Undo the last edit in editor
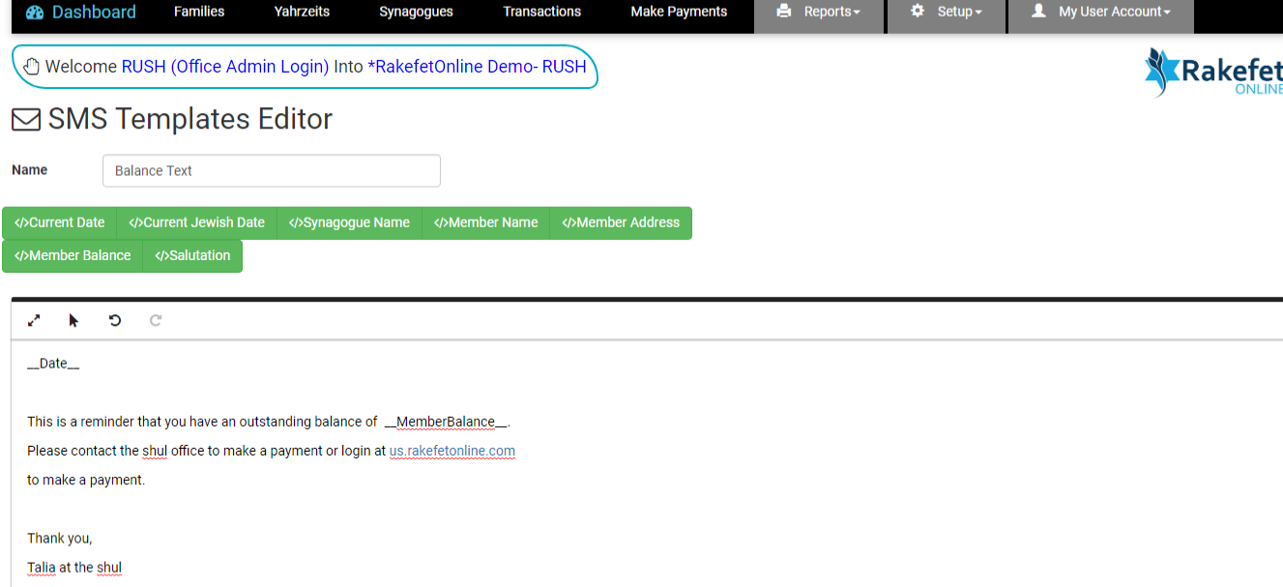The image size is (1283, 587). click(115, 320)
